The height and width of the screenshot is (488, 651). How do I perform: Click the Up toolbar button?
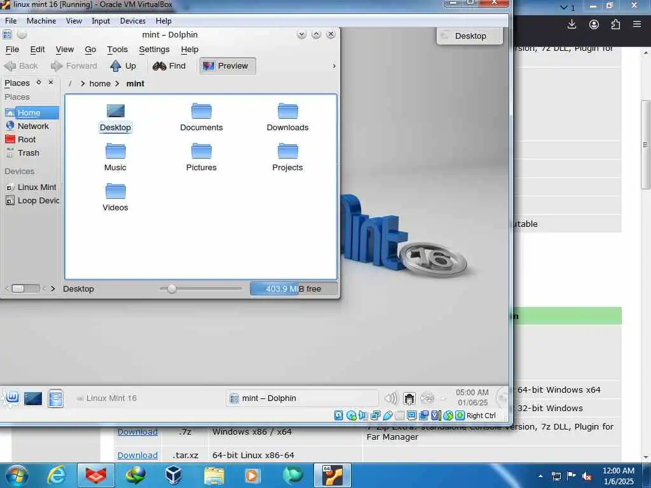[x=123, y=65]
